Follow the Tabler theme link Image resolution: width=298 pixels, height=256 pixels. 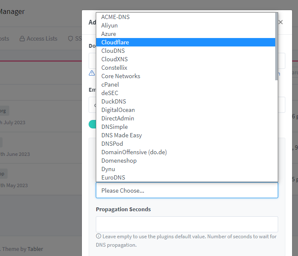35,249
